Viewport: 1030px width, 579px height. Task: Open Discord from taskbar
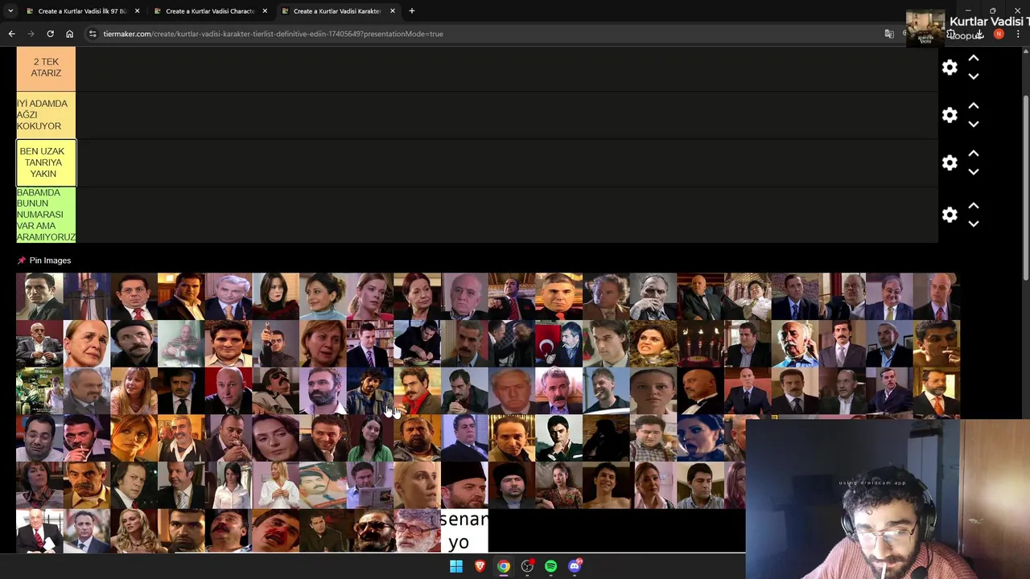(x=575, y=566)
